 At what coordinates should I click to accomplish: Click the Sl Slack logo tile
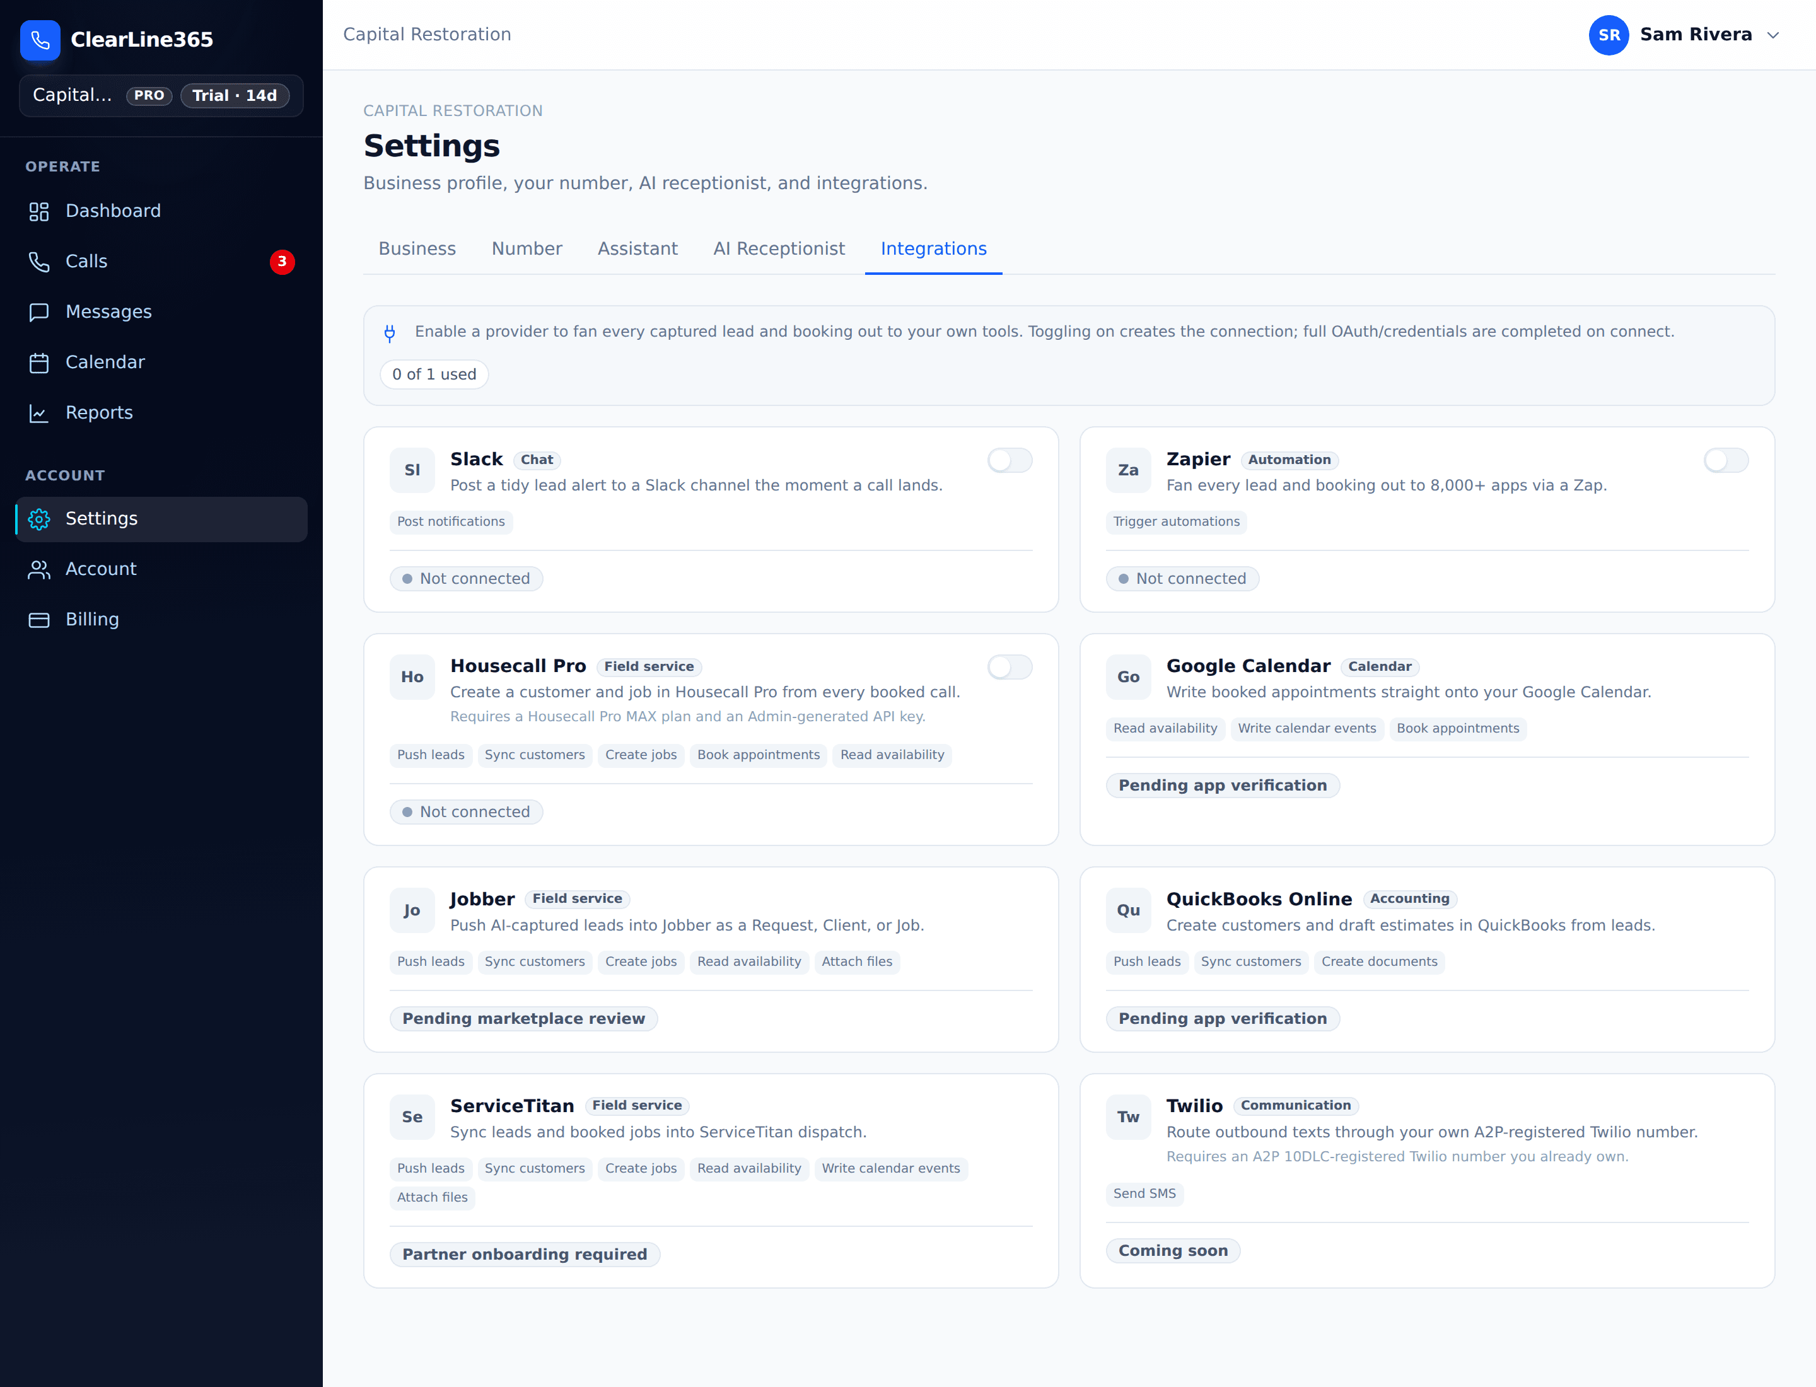(x=412, y=470)
